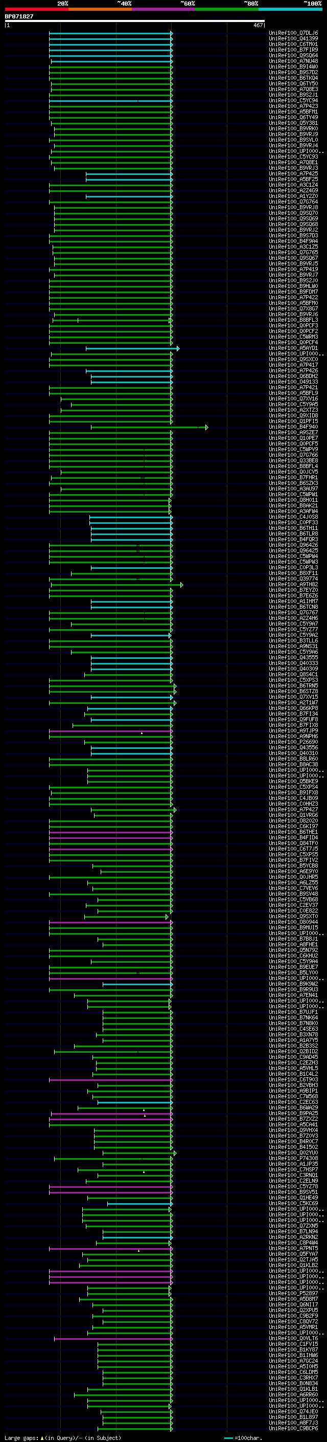Select label UniRef100_B9VRK0

[x=293, y=129]
